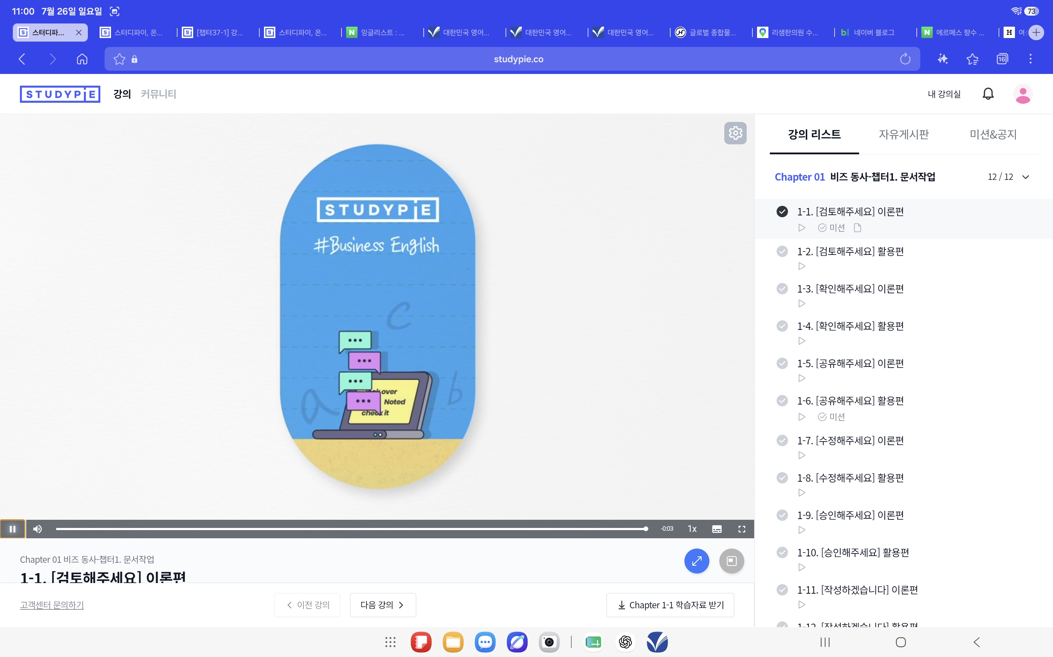Switch to 미션&공지 tab
1053x657 pixels.
pos(993,134)
